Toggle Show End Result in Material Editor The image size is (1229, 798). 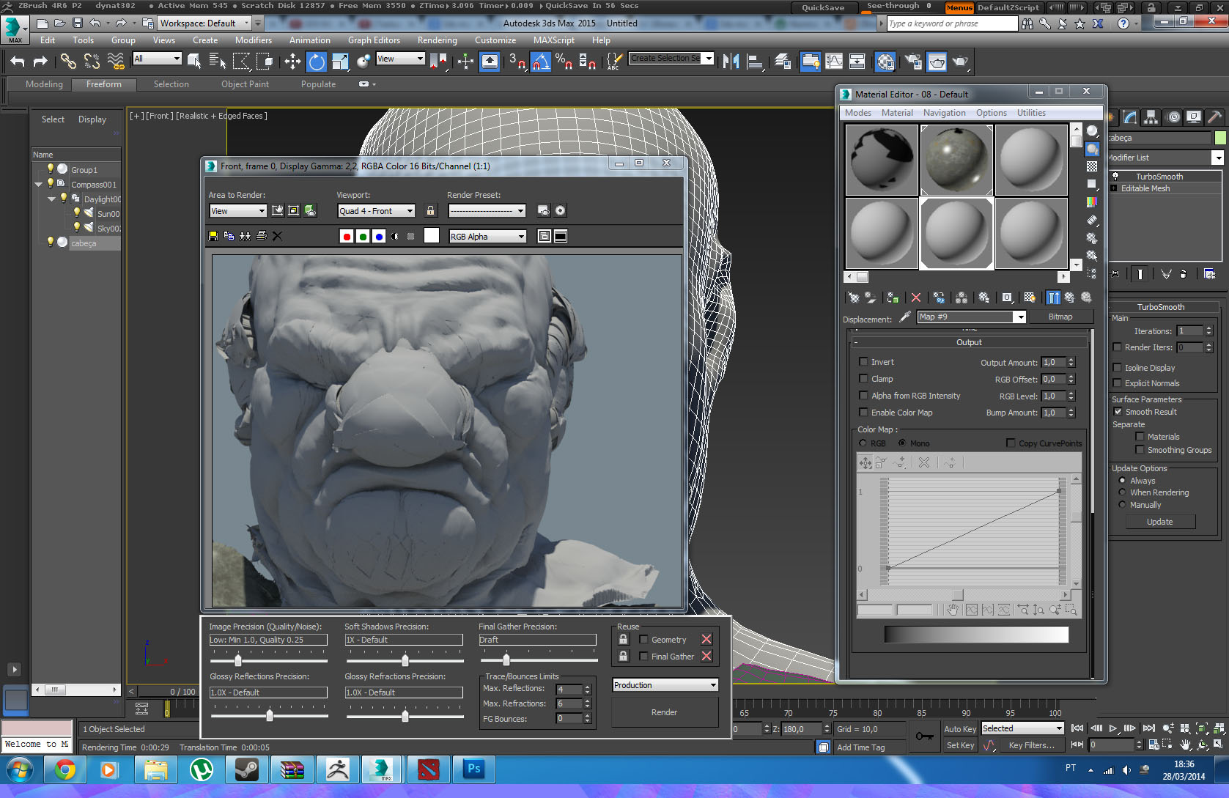tap(1053, 298)
